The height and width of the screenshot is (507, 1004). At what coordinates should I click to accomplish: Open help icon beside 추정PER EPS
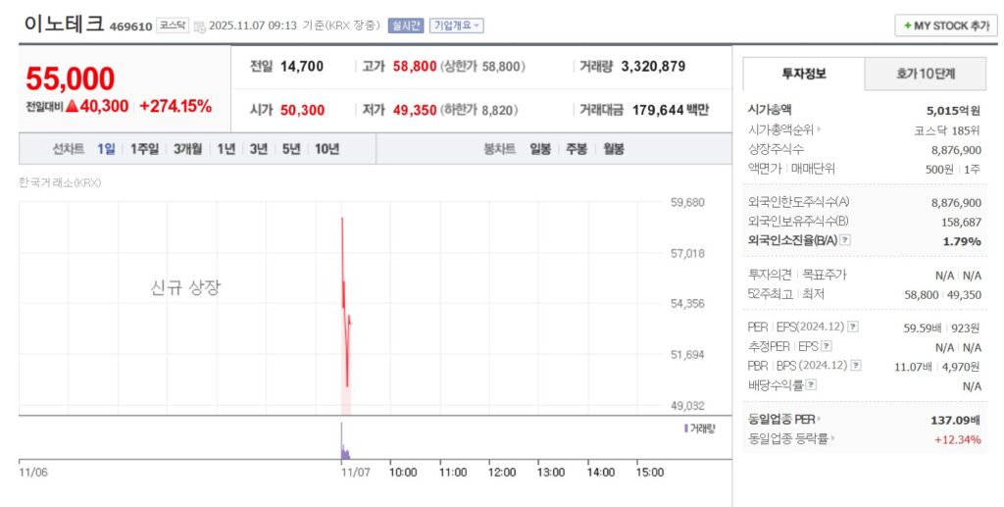pos(827,346)
